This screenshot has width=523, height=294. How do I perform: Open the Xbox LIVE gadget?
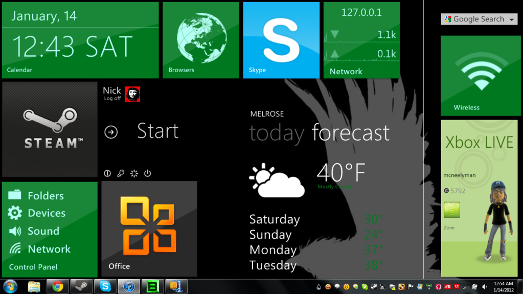coord(480,198)
